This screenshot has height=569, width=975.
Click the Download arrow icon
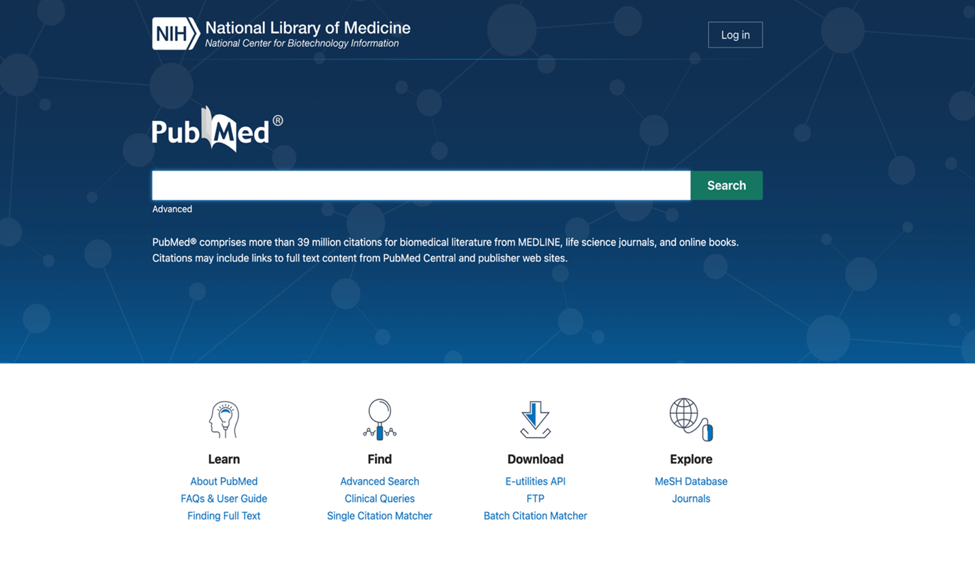[x=535, y=419]
